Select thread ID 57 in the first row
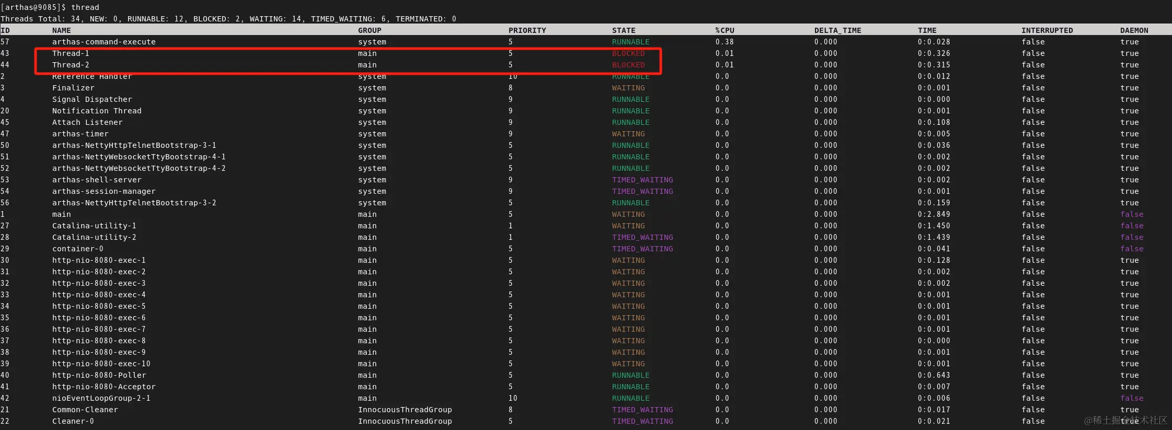The image size is (1172, 430). tap(5, 42)
